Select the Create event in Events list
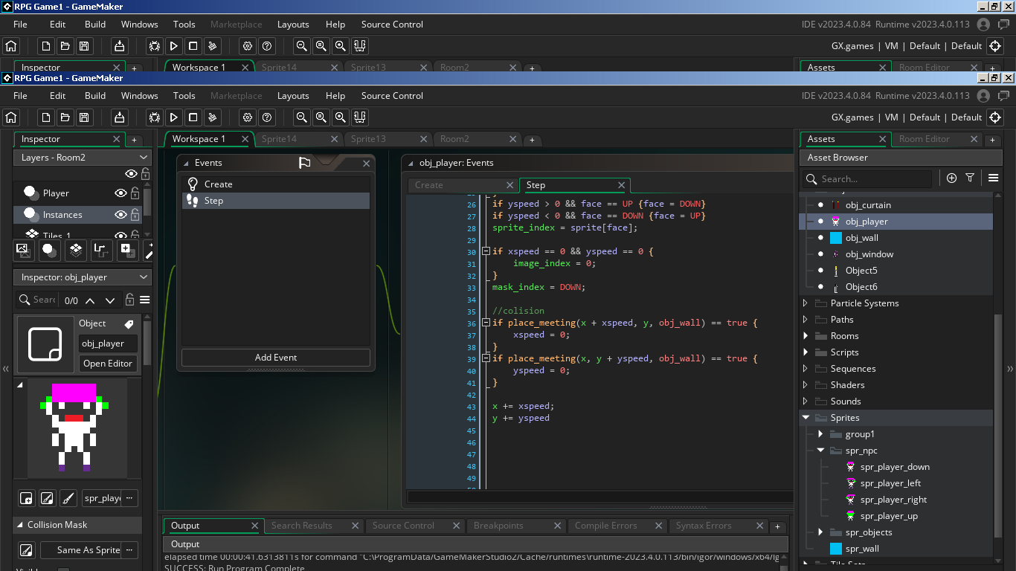1016x571 pixels. 218,184
